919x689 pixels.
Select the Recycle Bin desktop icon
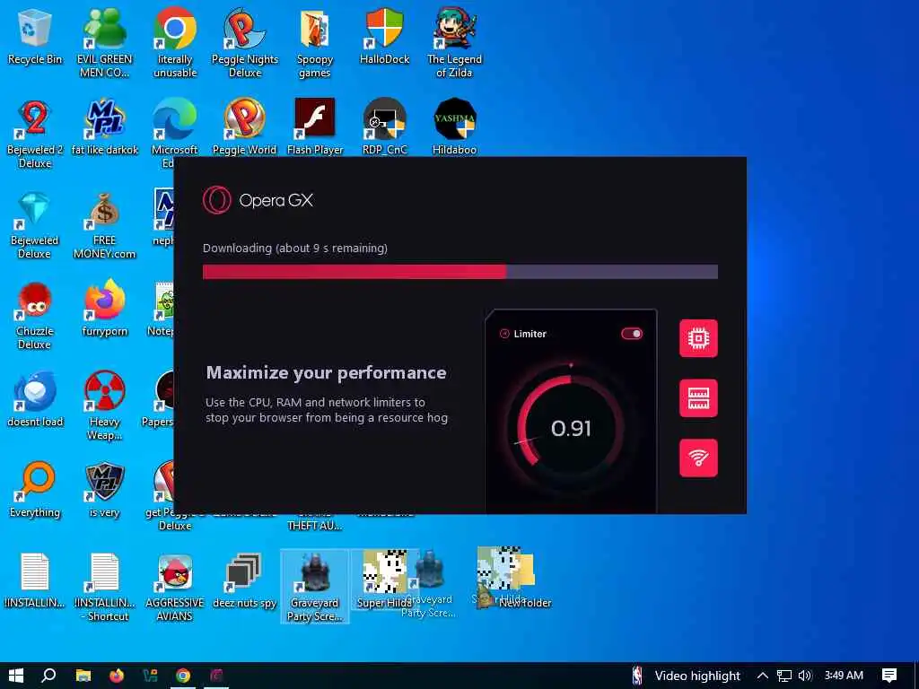[x=35, y=38]
